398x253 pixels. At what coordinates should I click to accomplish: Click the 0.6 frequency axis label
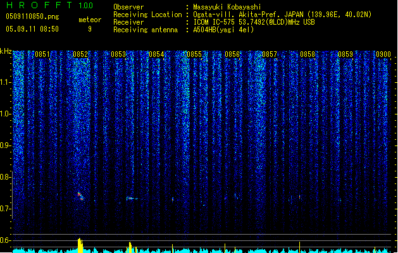tap(6, 240)
